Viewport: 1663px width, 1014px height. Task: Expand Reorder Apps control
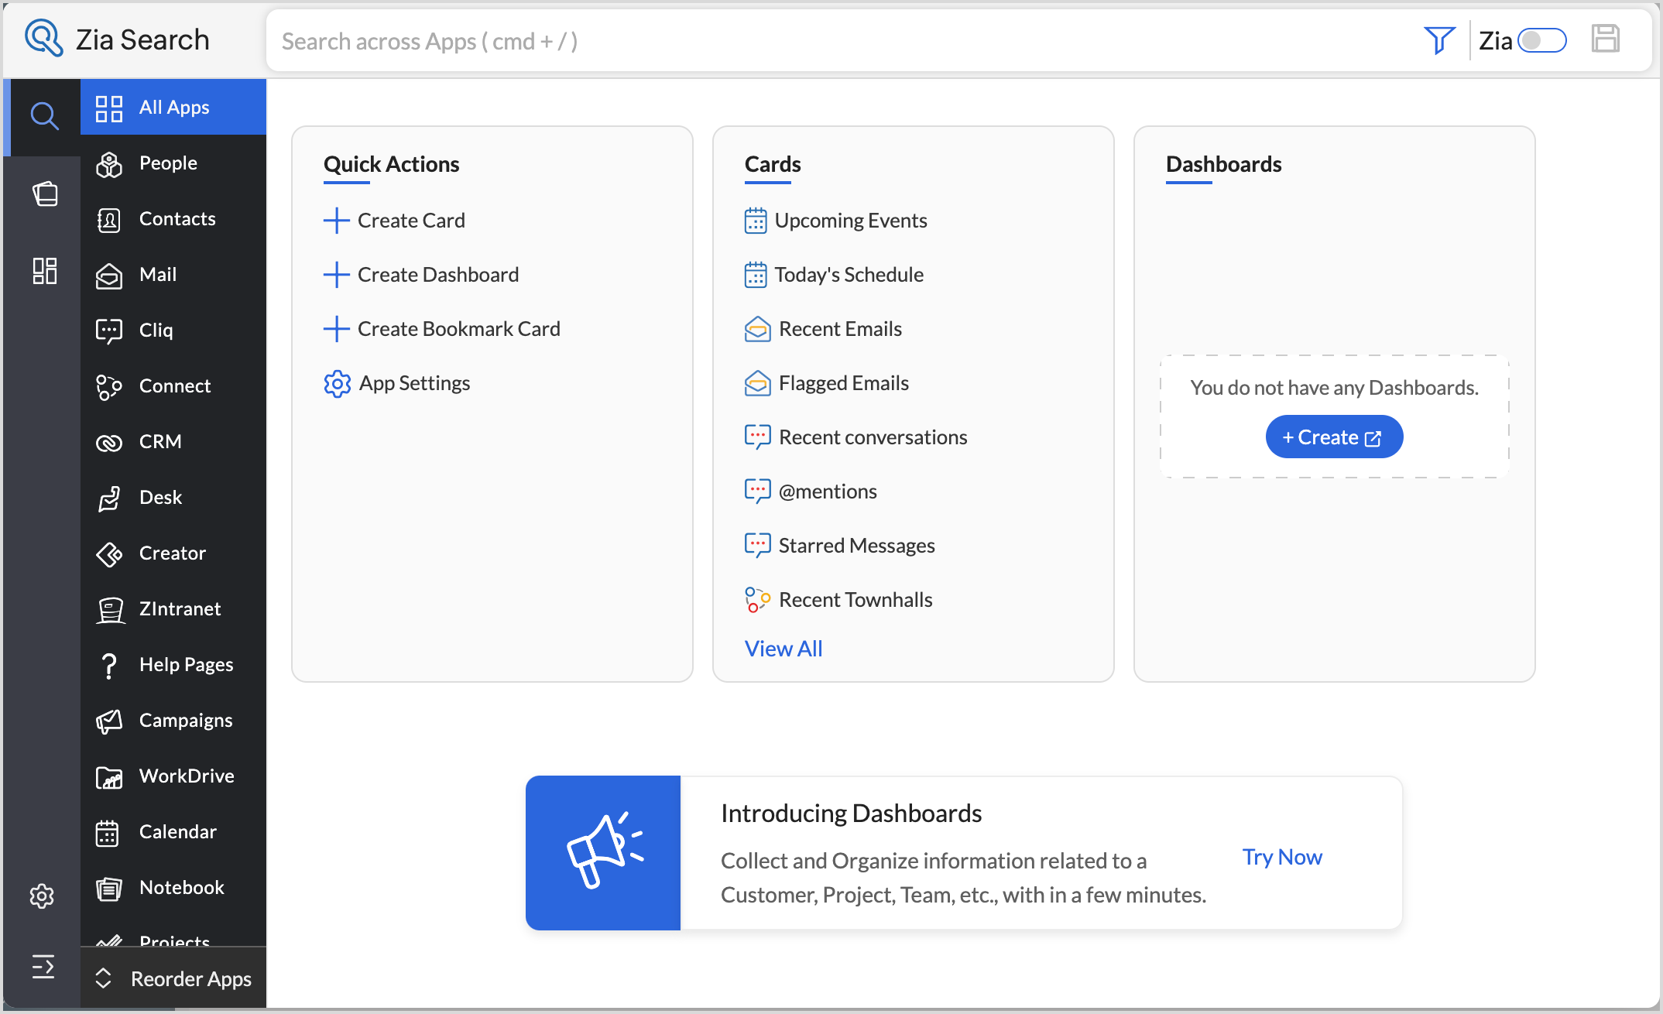pos(173,978)
